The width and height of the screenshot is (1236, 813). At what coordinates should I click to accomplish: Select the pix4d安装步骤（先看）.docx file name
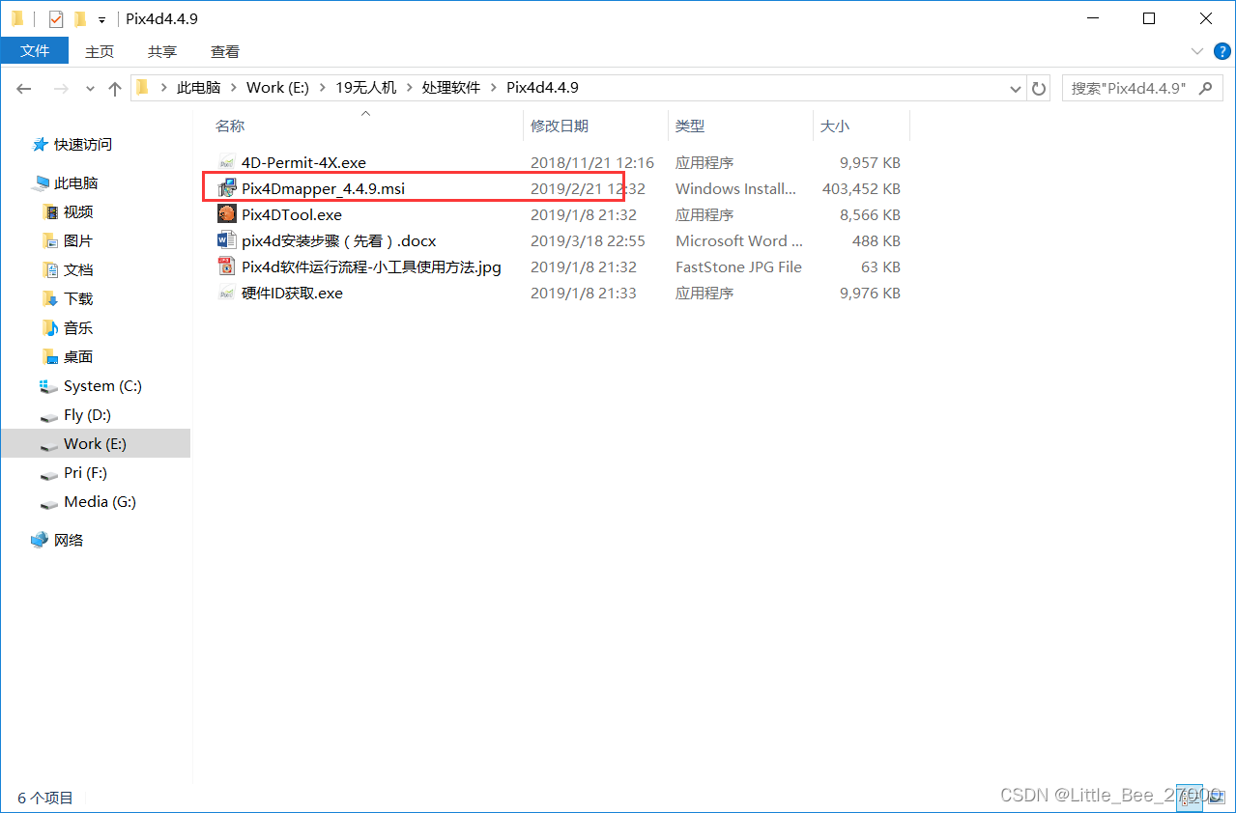coord(339,240)
